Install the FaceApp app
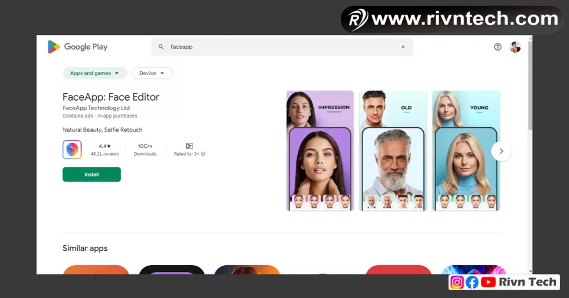This screenshot has width=569, height=298. point(92,175)
